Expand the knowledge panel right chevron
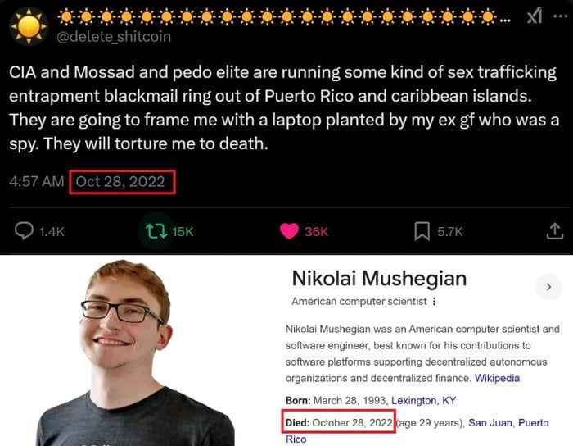The image size is (573, 446). [548, 287]
